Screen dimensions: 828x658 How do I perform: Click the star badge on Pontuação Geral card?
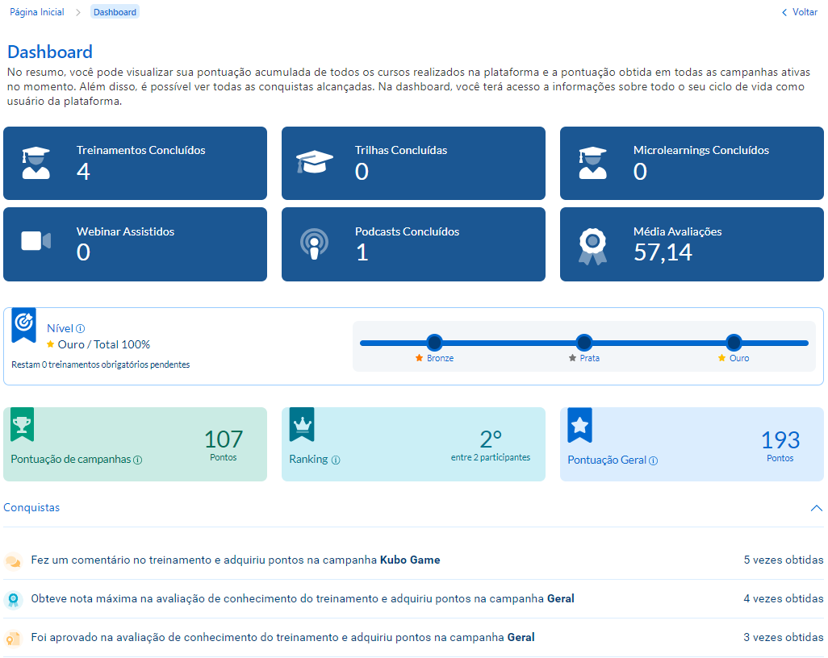click(579, 424)
